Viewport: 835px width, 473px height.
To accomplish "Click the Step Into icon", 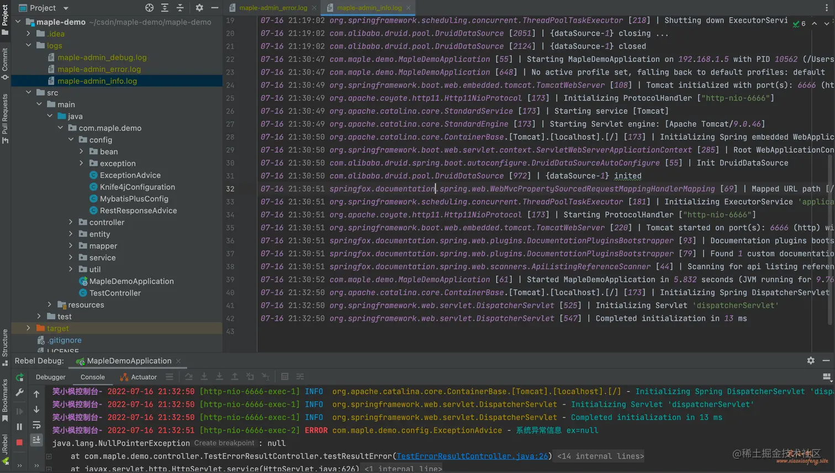I will coord(204,377).
